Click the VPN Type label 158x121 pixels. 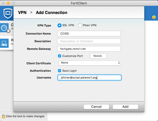pyautogui.click(x=44, y=25)
